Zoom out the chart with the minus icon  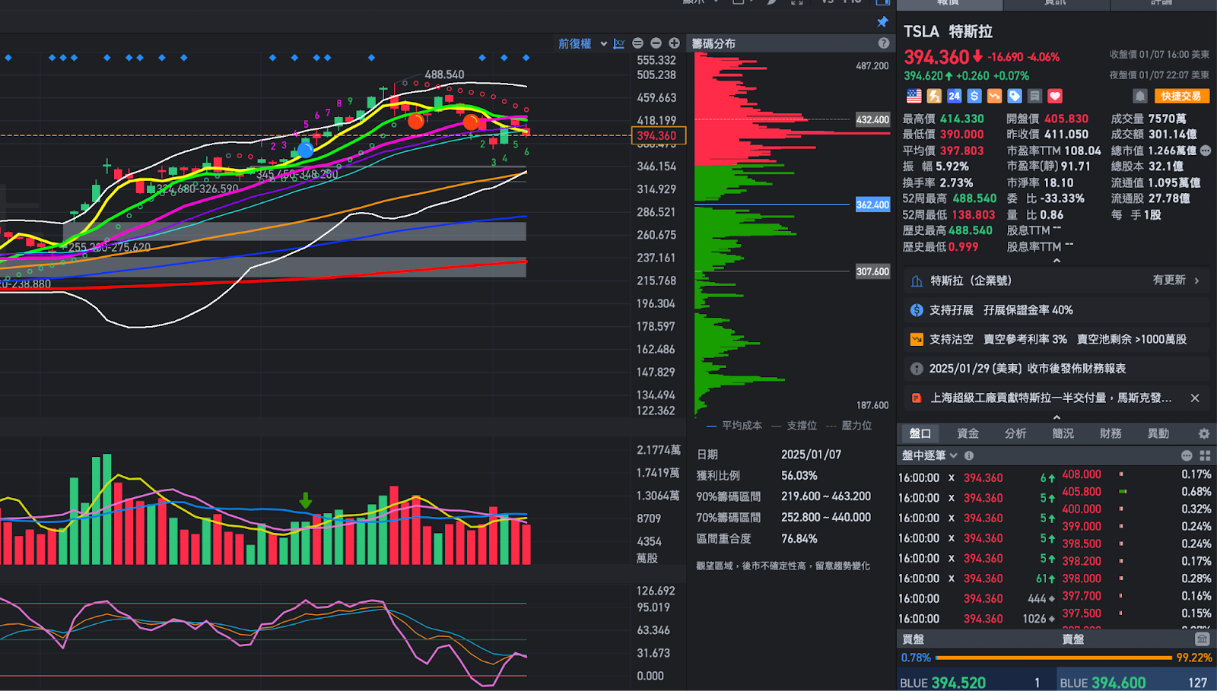click(x=656, y=43)
